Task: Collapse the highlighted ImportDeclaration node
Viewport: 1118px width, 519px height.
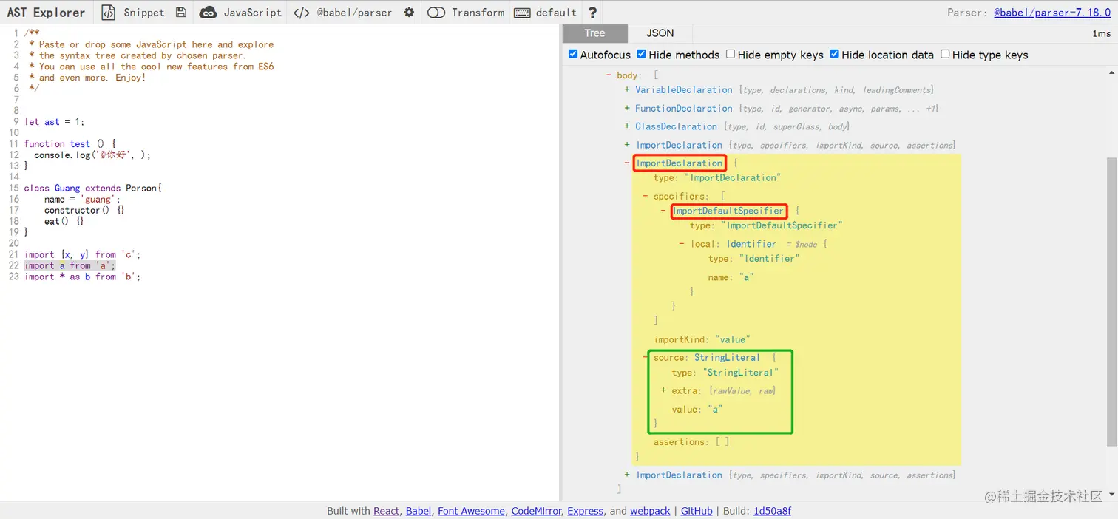Action: click(628, 163)
